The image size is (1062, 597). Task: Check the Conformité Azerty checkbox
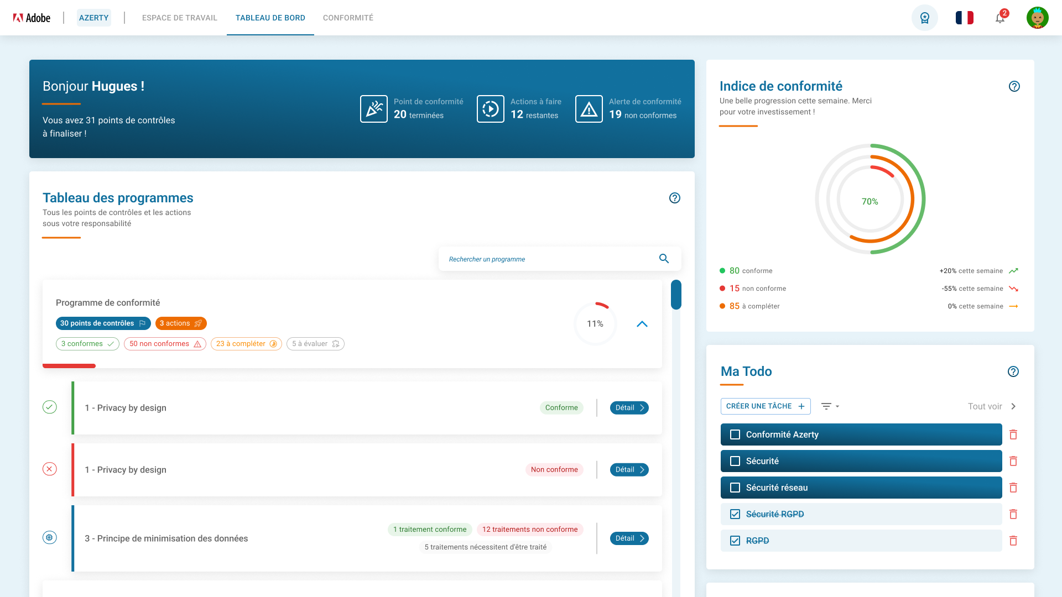(735, 434)
